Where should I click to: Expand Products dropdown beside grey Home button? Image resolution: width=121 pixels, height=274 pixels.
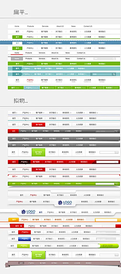coord(29,59)
